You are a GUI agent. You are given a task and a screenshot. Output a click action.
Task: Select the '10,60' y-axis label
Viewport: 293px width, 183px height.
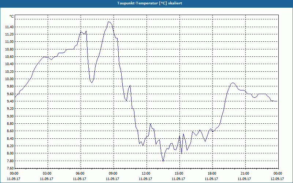[10, 57]
